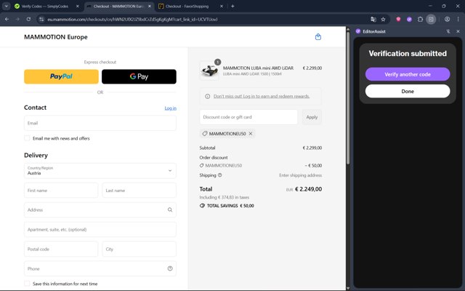Image resolution: width=465 pixels, height=291 pixels.
Task: Click the Log in link
Action: (171, 108)
